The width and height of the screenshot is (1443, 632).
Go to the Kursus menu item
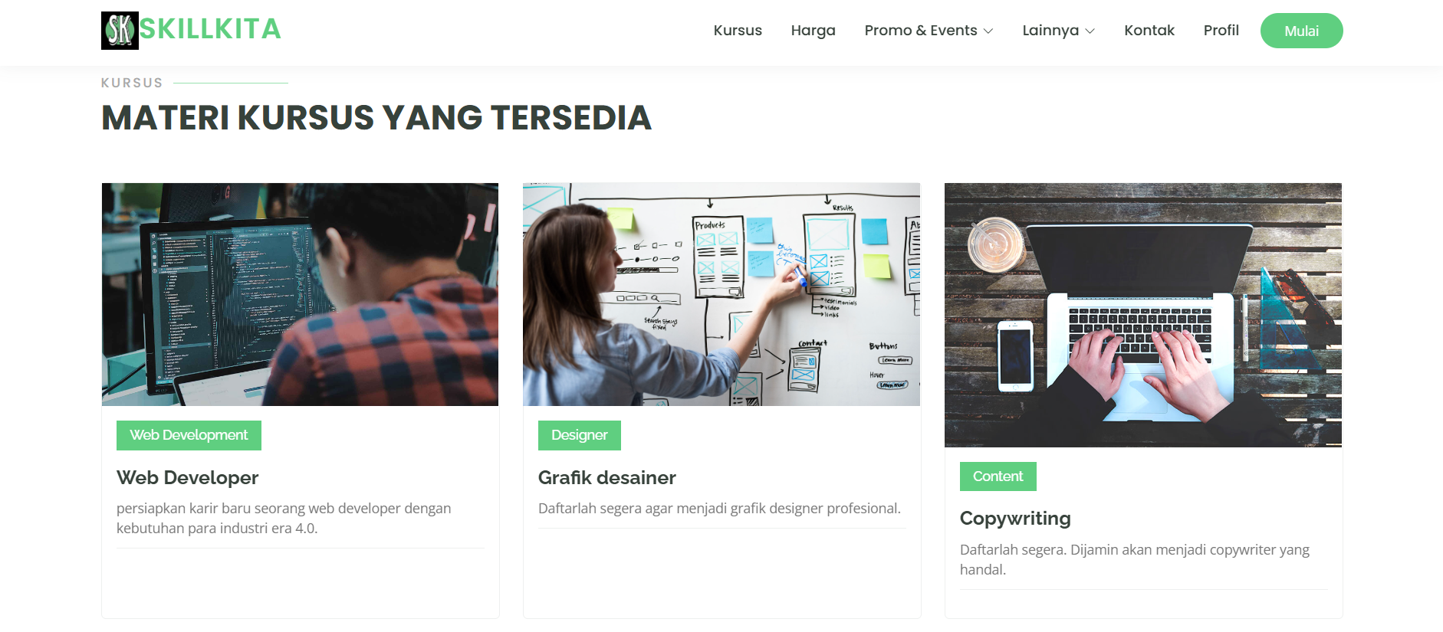pyautogui.click(x=738, y=31)
